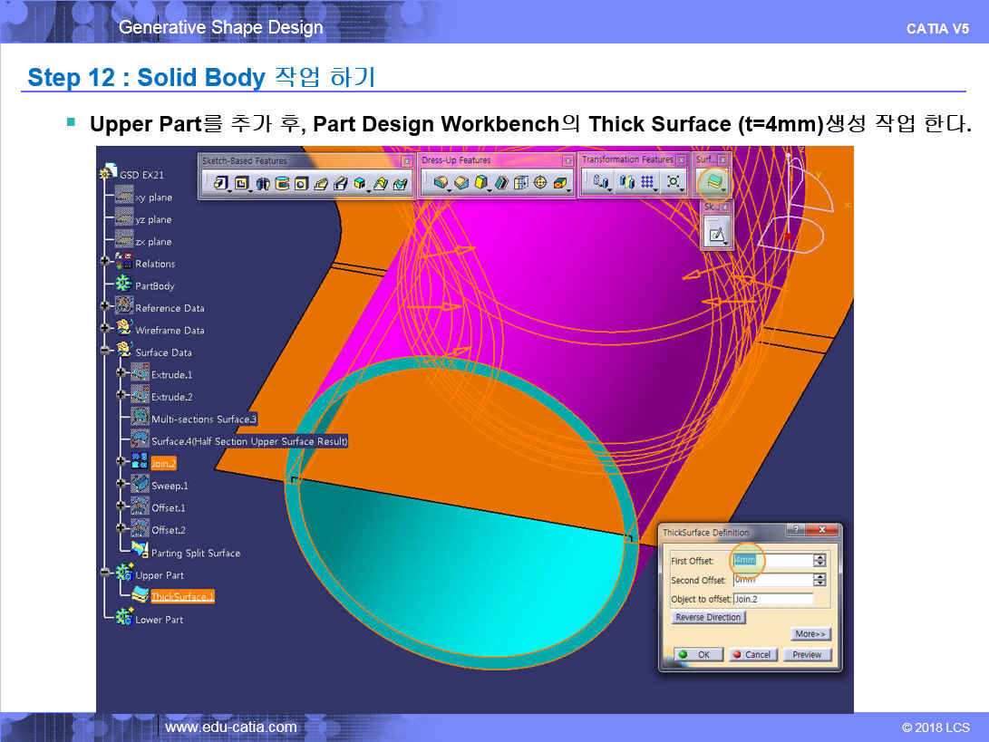Click the Second Offset spinner arrows
The height and width of the screenshot is (742, 989).
tap(819, 580)
